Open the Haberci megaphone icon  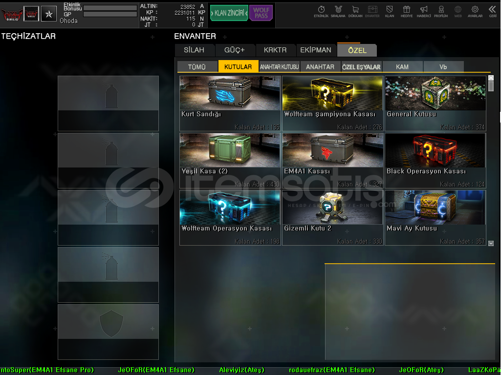pyautogui.click(x=424, y=12)
